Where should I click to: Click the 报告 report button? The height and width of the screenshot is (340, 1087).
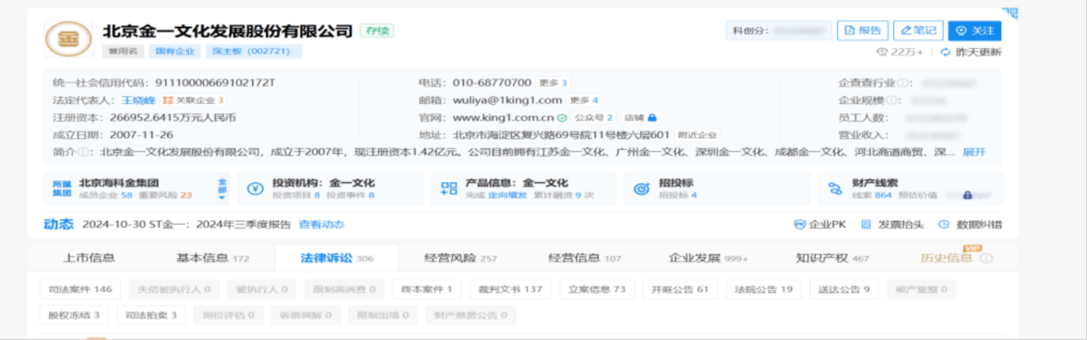coord(863,30)
